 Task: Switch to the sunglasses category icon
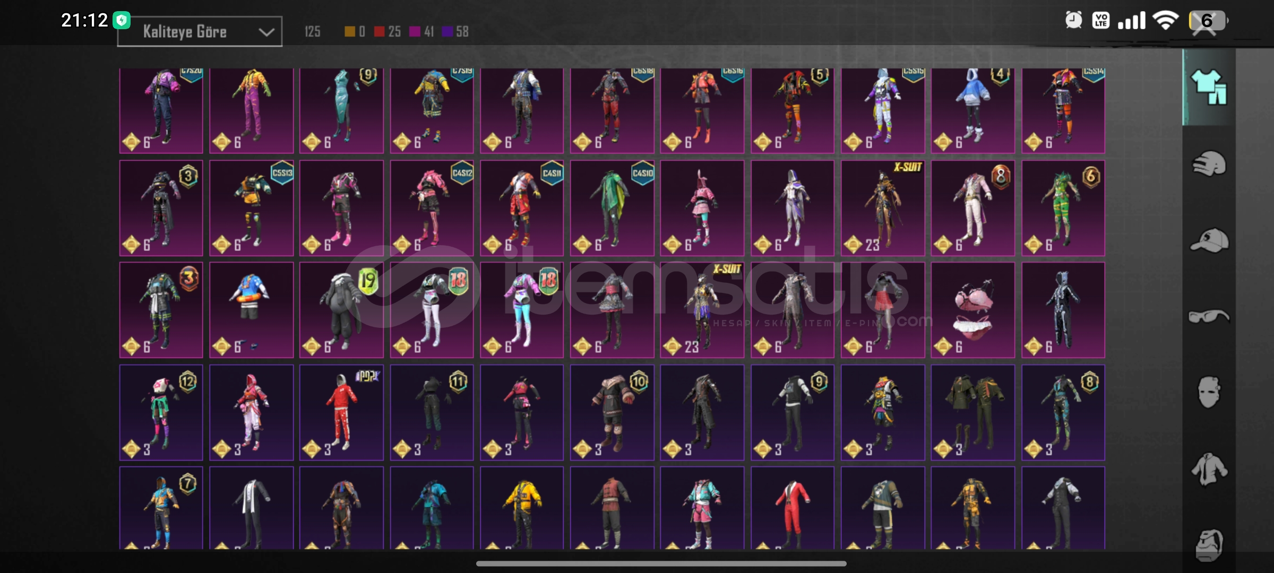1209,316
